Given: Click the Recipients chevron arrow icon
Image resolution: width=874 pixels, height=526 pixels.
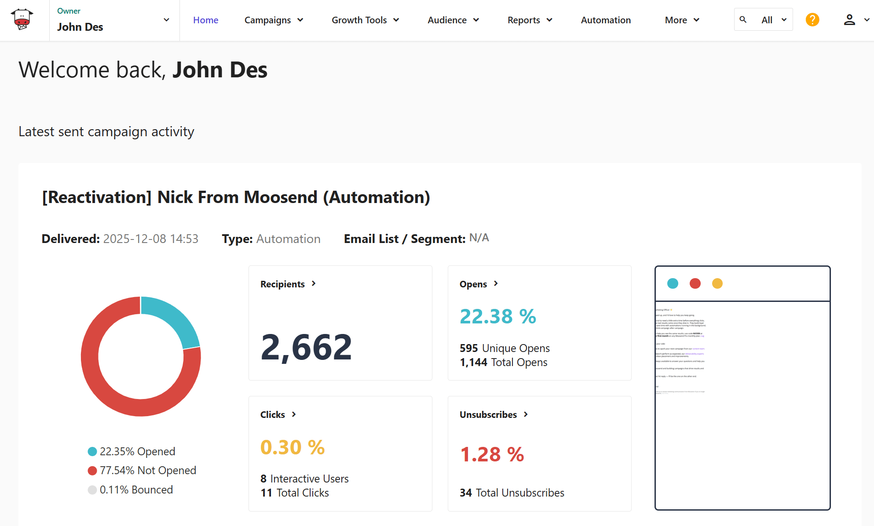Looking at the screenshot, I should click(x=314, y=284).
